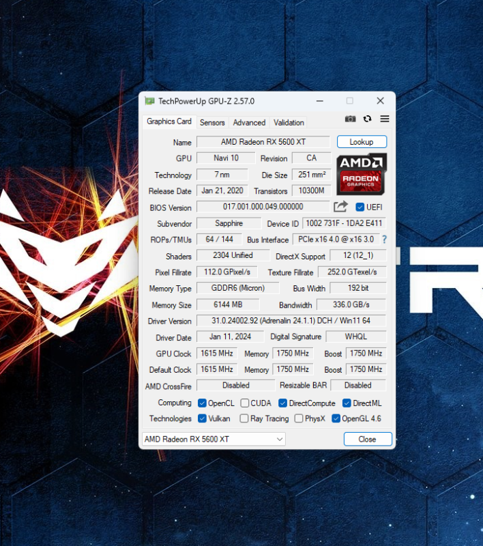Click the Bus Interface question mark help

click(x=384, y=240)
